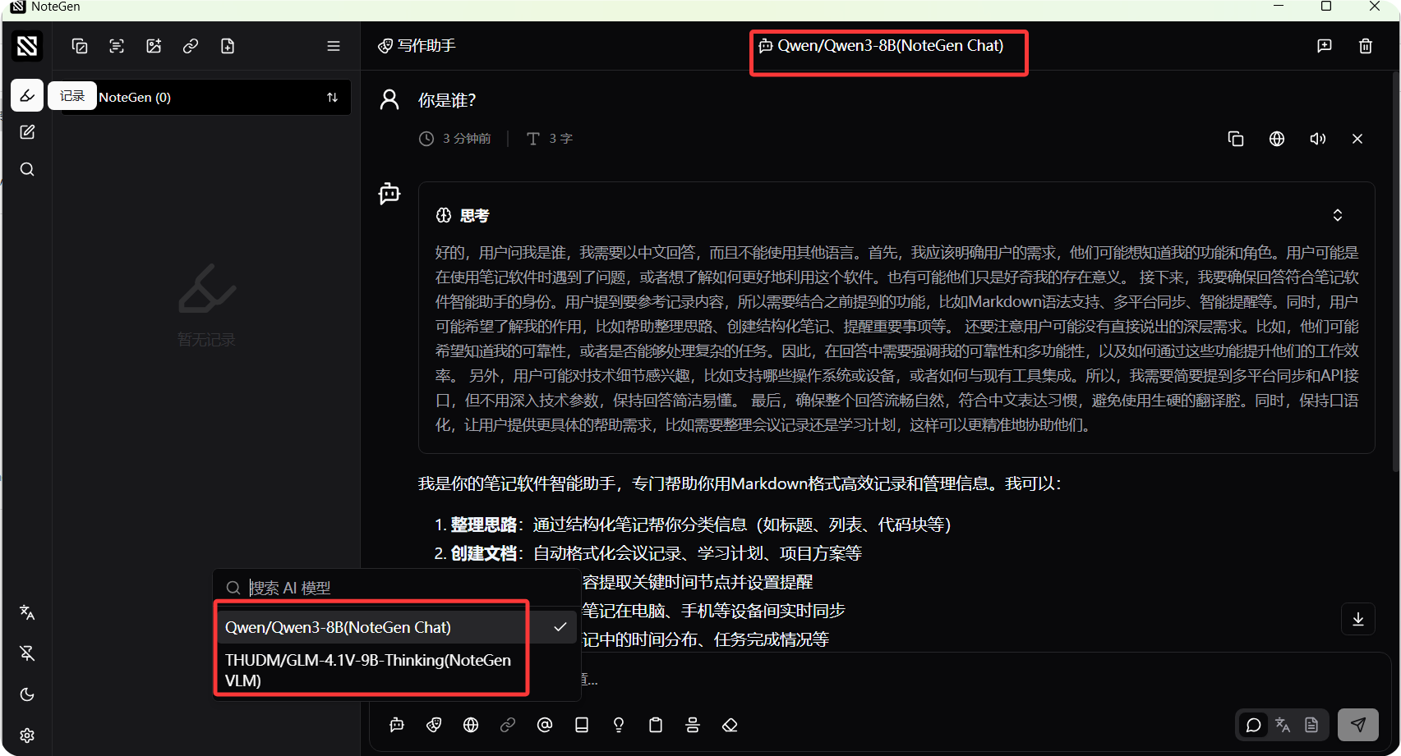Add a link record from the left toolbar

point(191,46)
